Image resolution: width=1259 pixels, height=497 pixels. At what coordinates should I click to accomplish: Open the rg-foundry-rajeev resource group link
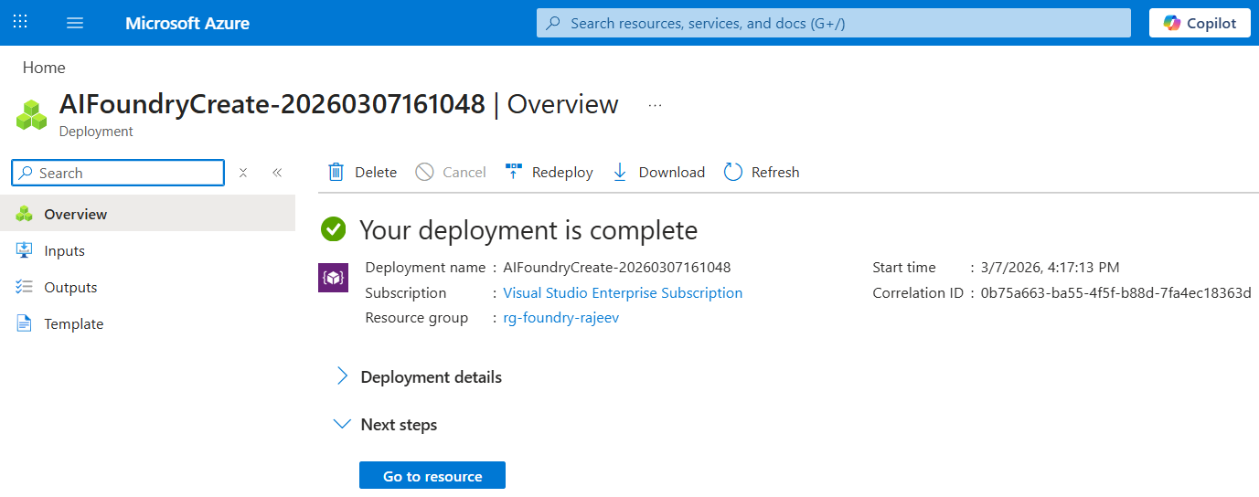click(x=560, y=318)
